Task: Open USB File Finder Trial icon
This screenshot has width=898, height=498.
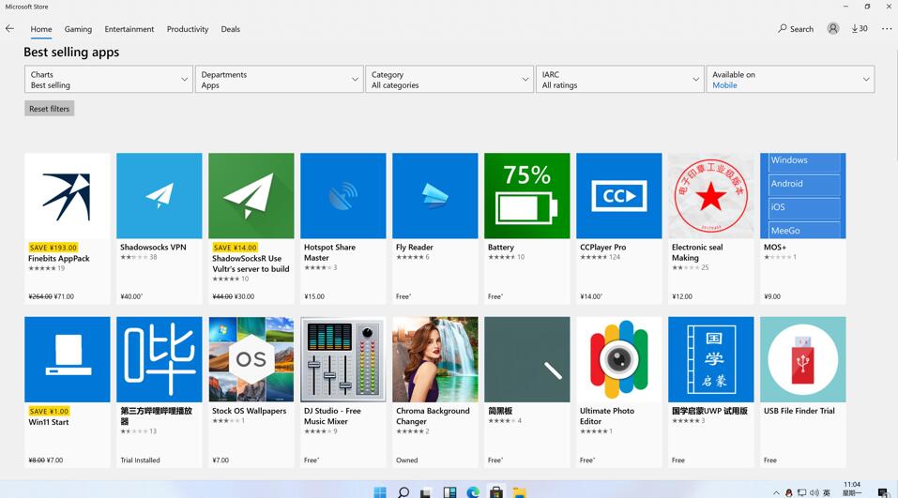Action: tap(803, 359)
